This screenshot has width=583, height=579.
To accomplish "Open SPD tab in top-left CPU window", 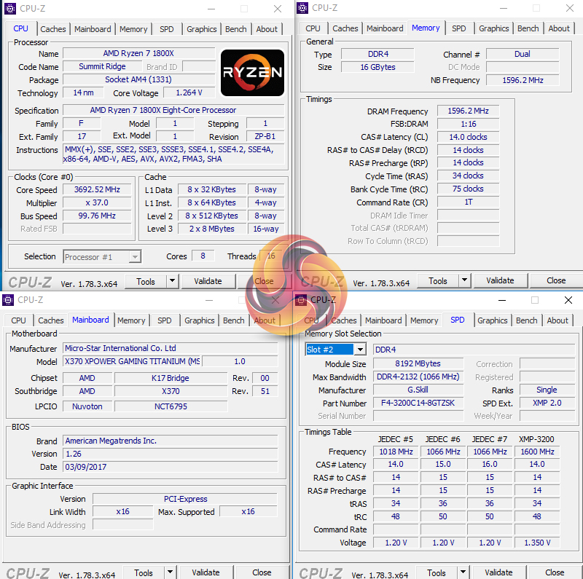I will click(167, 29).
